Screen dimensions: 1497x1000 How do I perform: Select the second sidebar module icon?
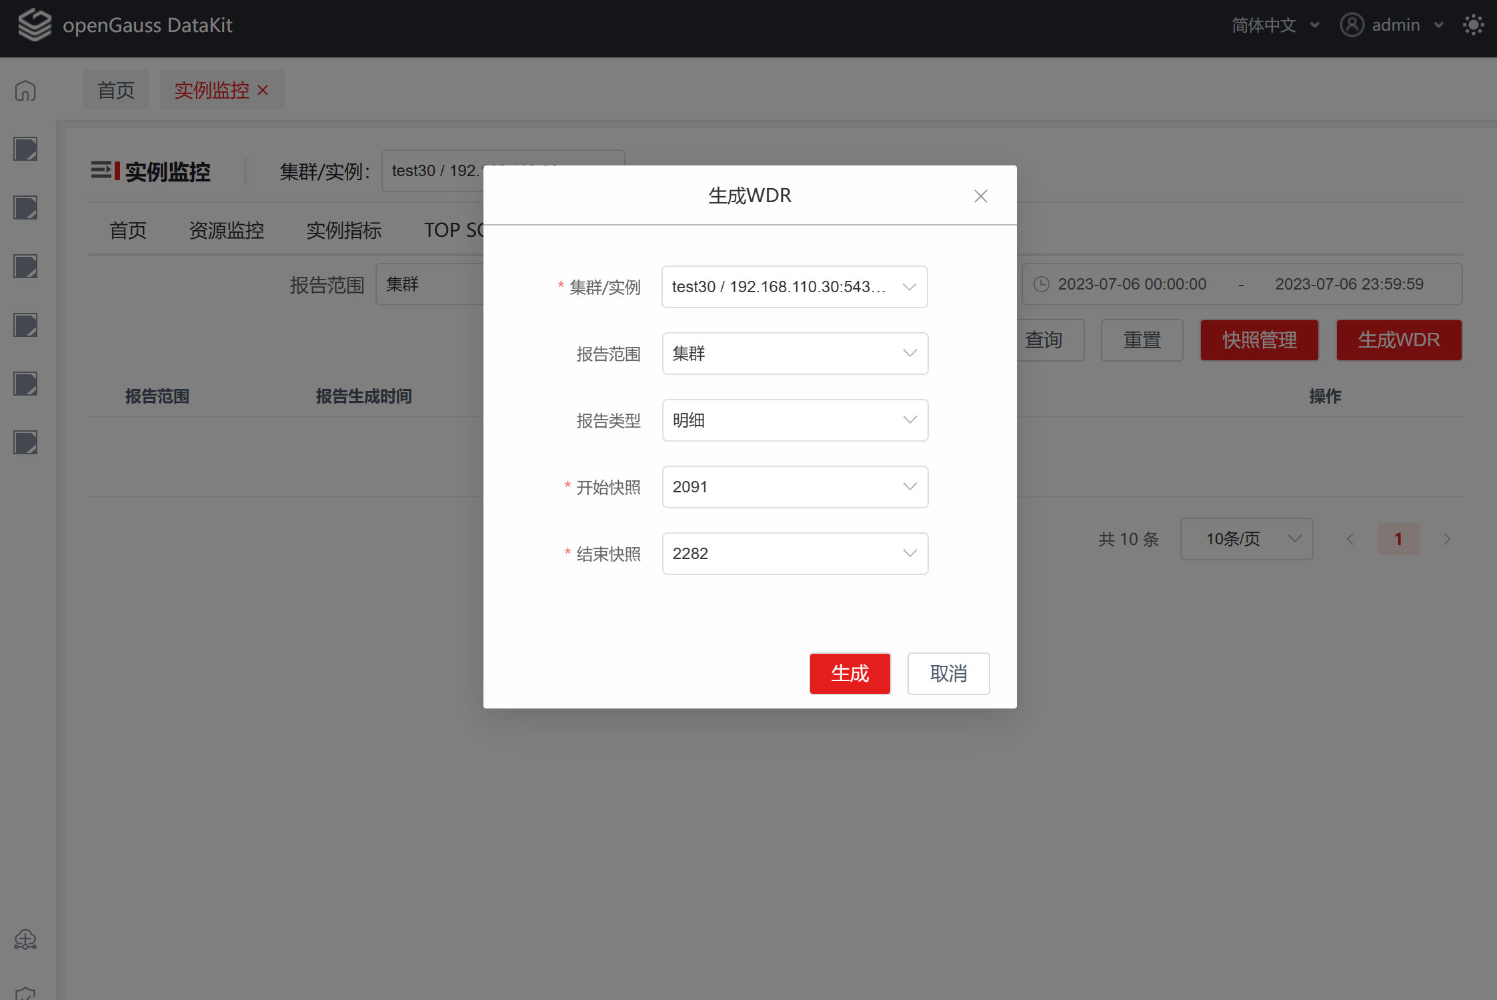click(25, 207)
